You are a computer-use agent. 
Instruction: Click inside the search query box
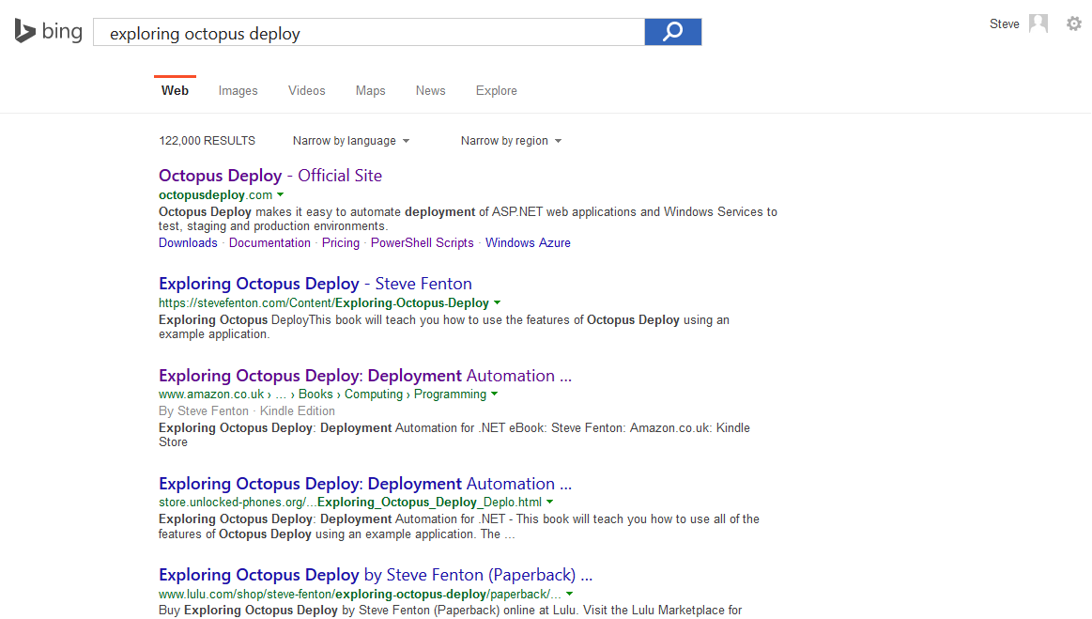[x=368, y=33]
